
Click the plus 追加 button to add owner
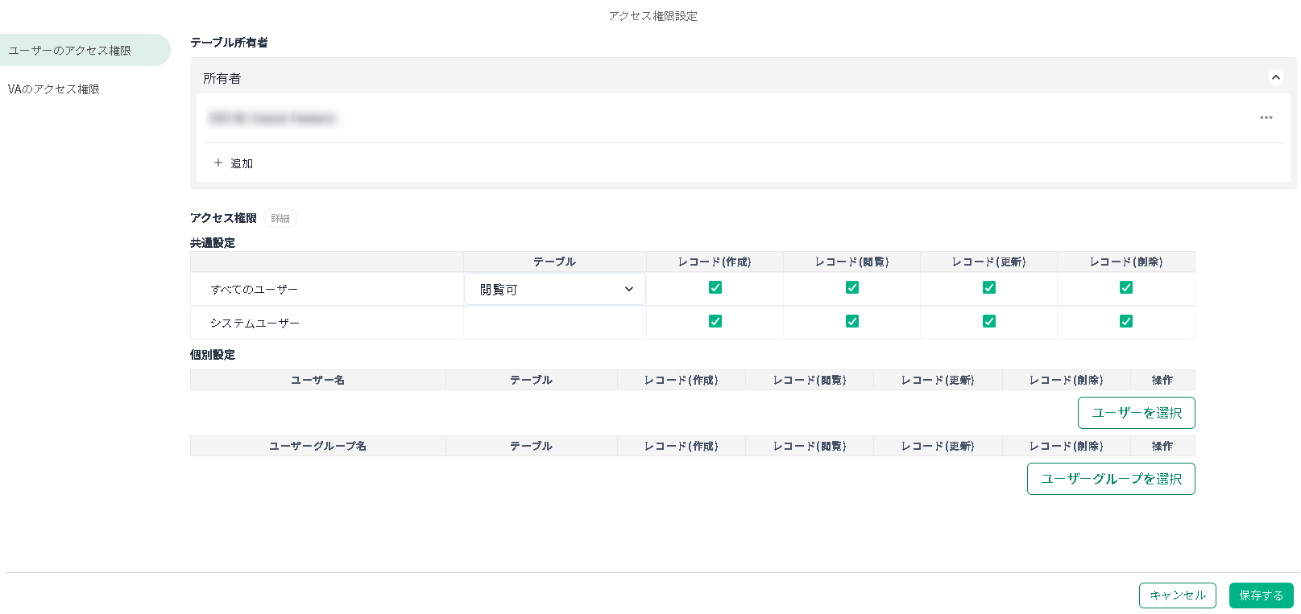pos(233,163)
